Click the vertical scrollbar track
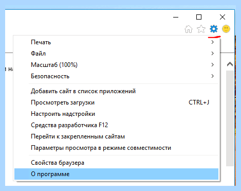The image size is (241, 191). point(230,118)
